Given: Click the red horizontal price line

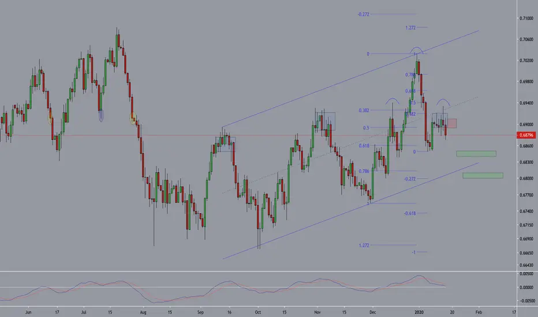Looking at the screenshot, I should point(257,135).
